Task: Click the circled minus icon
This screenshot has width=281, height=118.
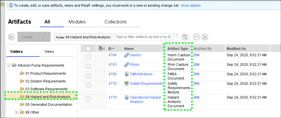Action: 197,37
